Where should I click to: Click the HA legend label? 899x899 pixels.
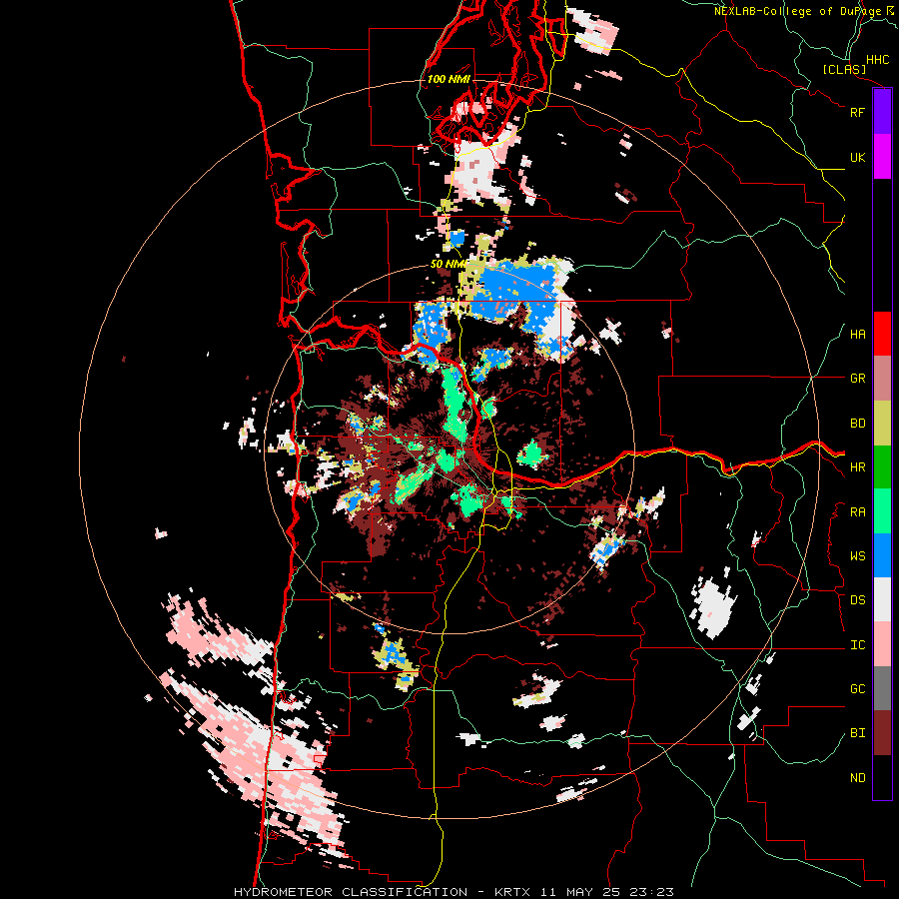click(x=857, y=334)
